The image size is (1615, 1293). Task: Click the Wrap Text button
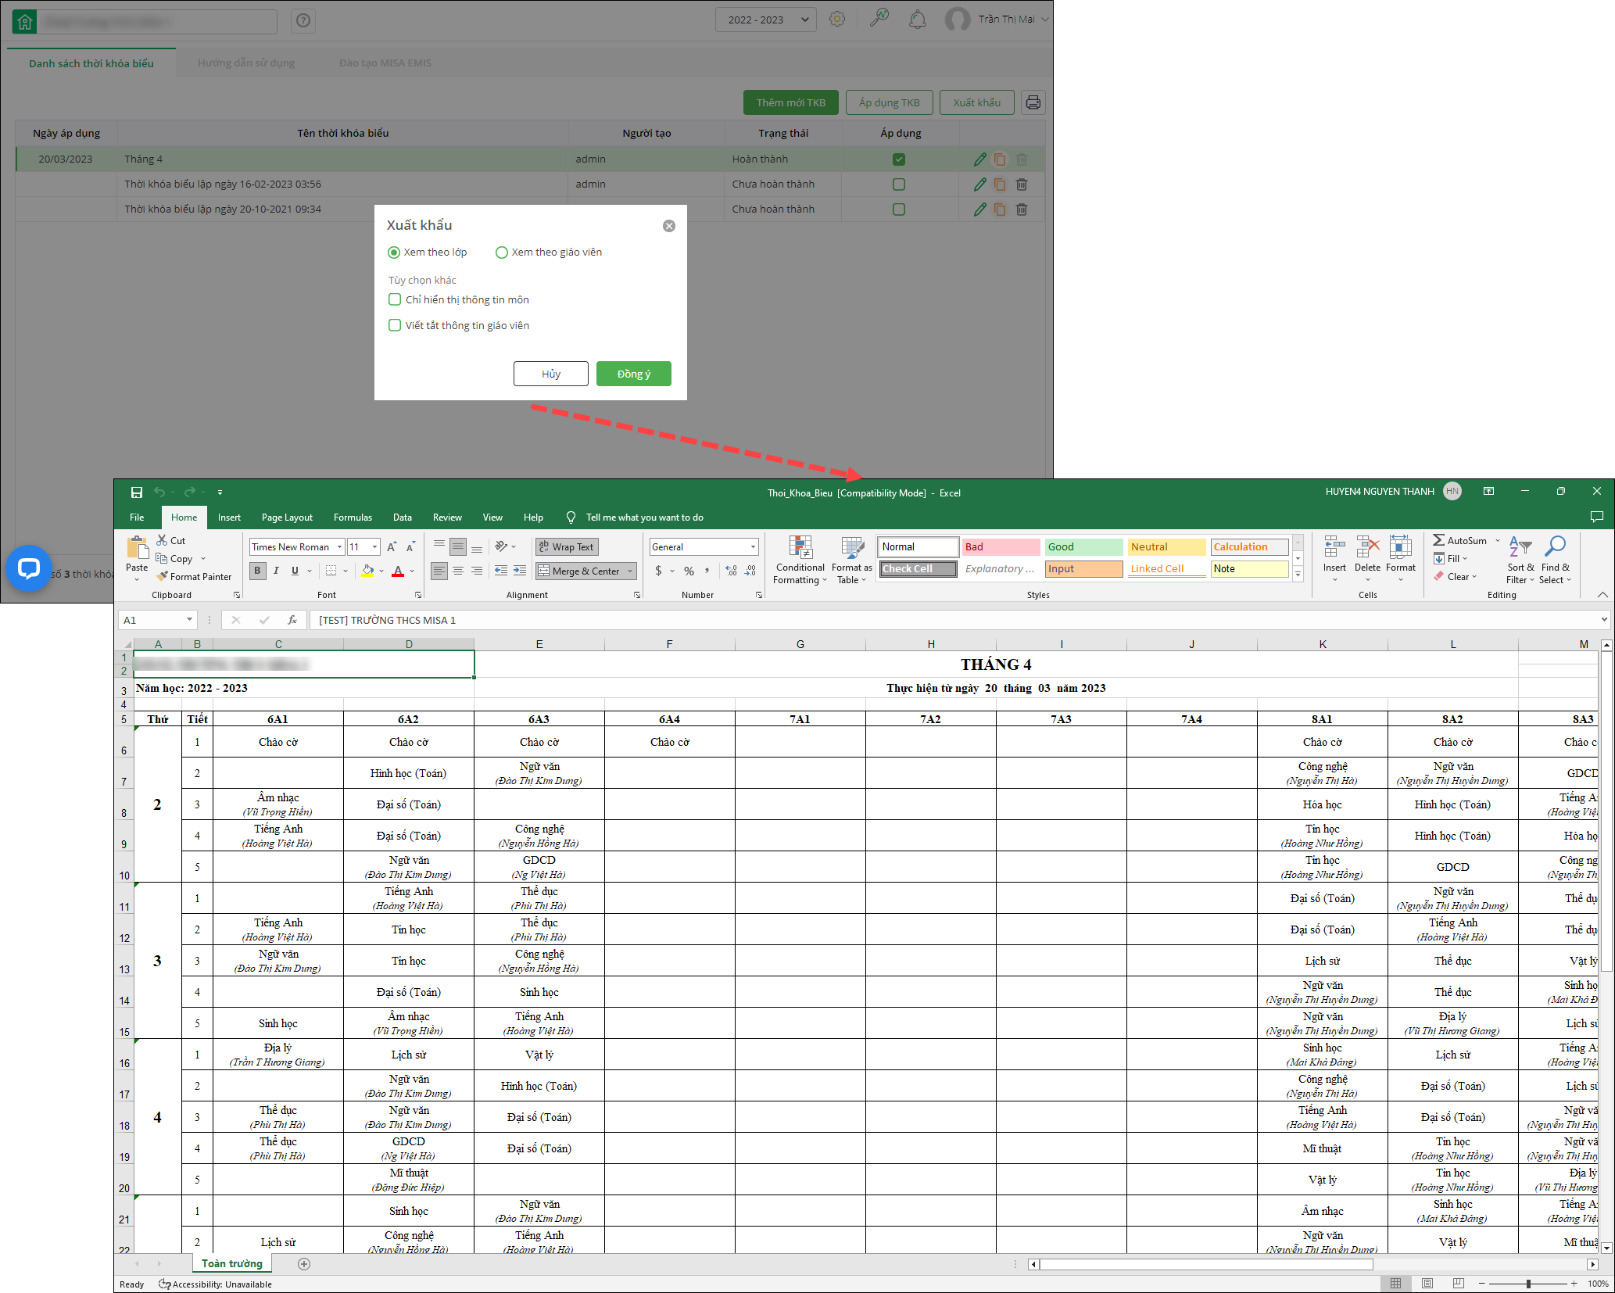click(567, 547)
